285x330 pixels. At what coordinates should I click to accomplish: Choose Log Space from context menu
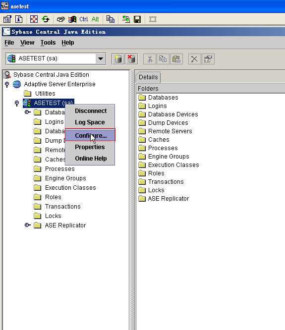[90, 122]
